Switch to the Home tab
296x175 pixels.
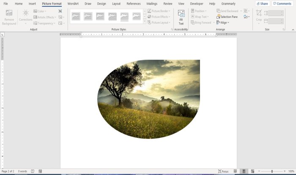(x=19, y=3)
